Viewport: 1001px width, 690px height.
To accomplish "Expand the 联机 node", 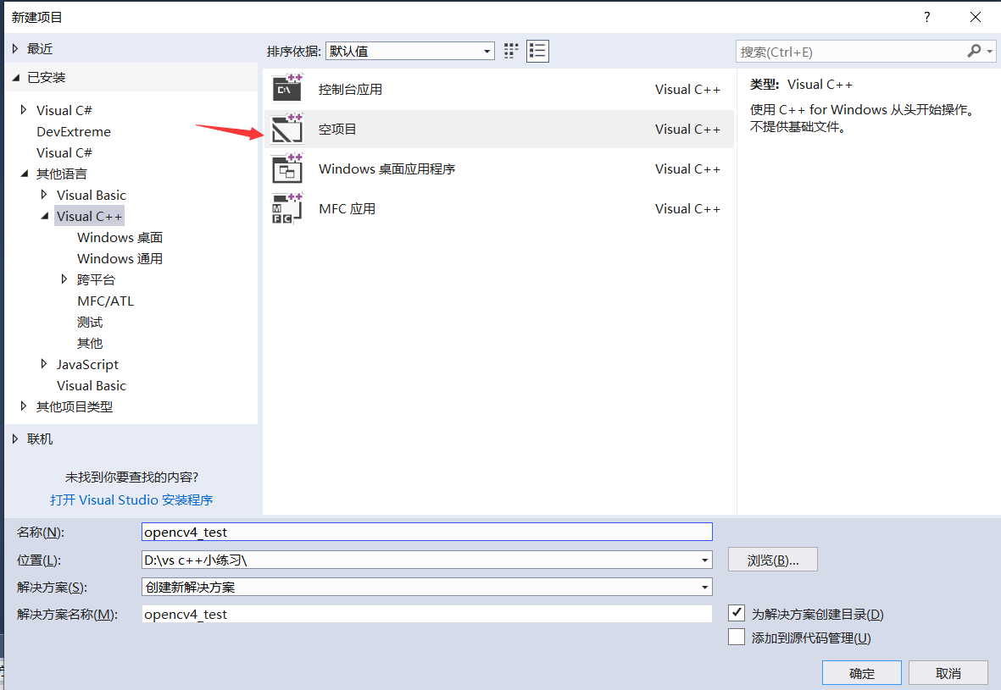I will [15, 438].
